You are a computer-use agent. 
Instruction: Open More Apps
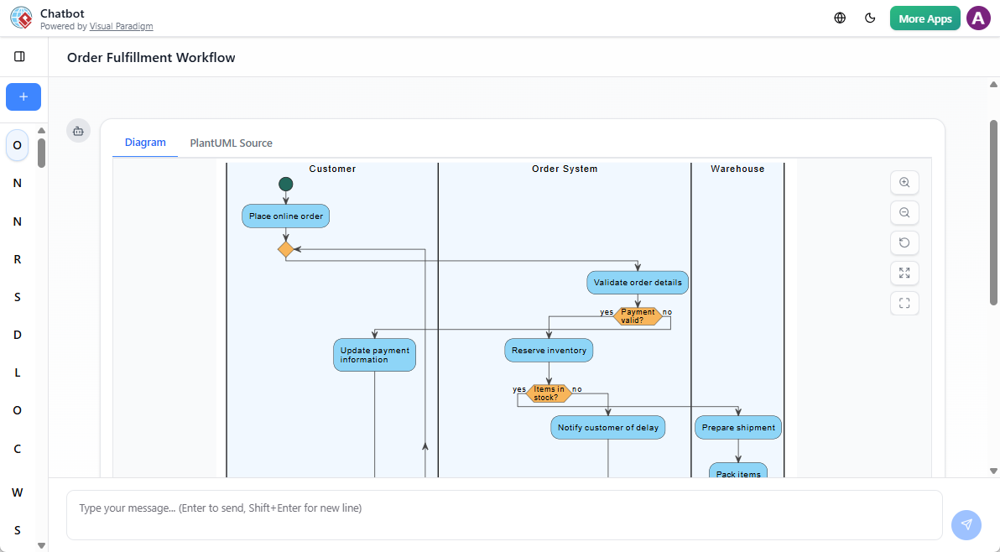click(924, 18)
